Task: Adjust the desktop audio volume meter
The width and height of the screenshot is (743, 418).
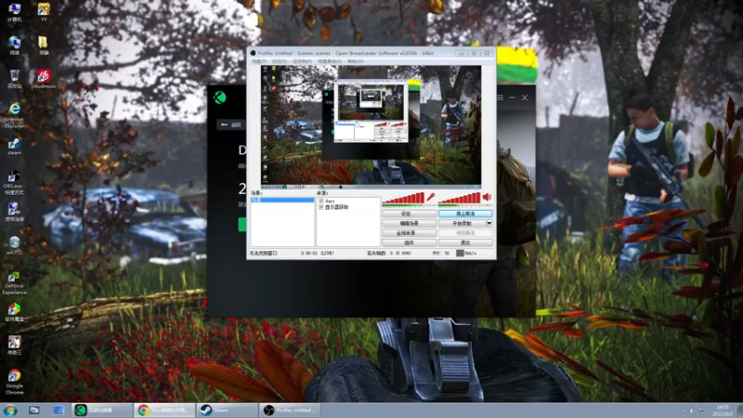Action: (459, 199)
